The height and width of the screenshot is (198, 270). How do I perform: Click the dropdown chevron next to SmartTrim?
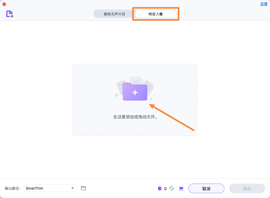pyautogui.click(x=72, y=188)
